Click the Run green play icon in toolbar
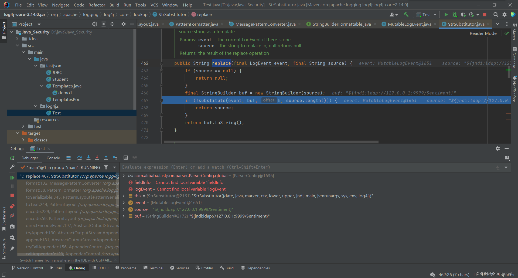518x278 pixels. [x=446, y=15]
